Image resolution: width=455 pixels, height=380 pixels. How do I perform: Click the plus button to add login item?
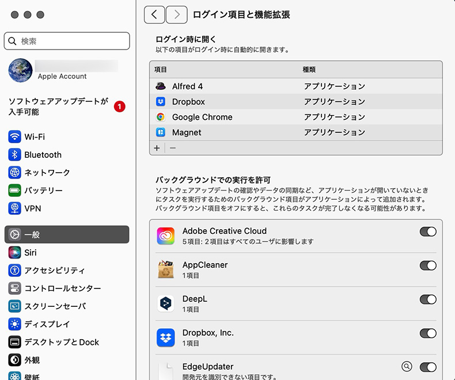(x=157, y=148)
